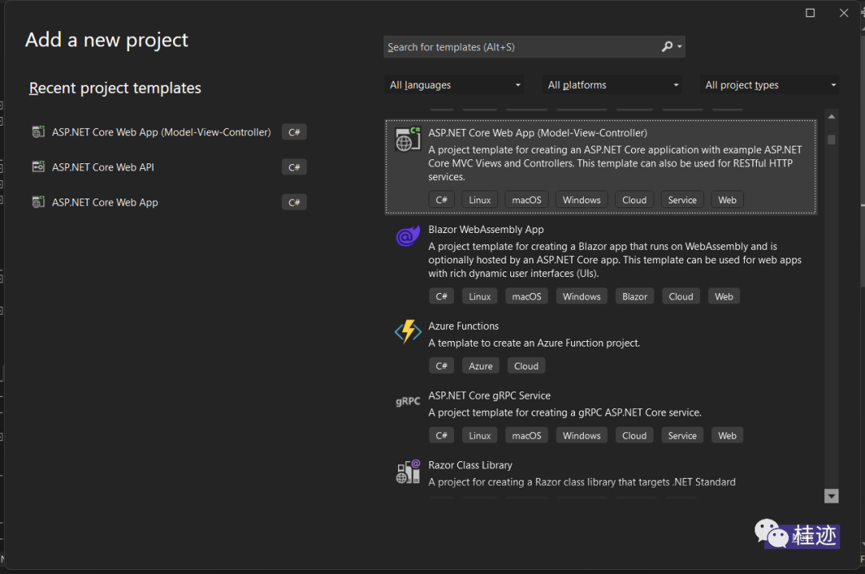Click the gRPC service template icon
The image size is (865, 574).
tap(408, 401)
